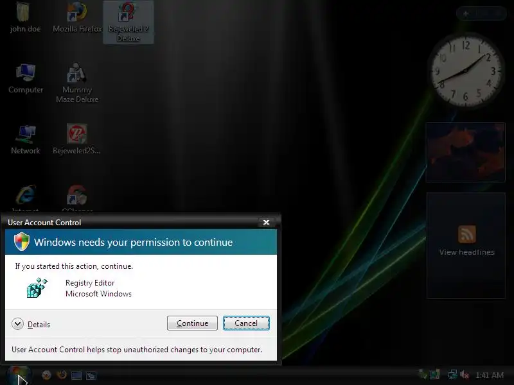Click the analog clock sidebar gadget

click(x=465, y=71)
